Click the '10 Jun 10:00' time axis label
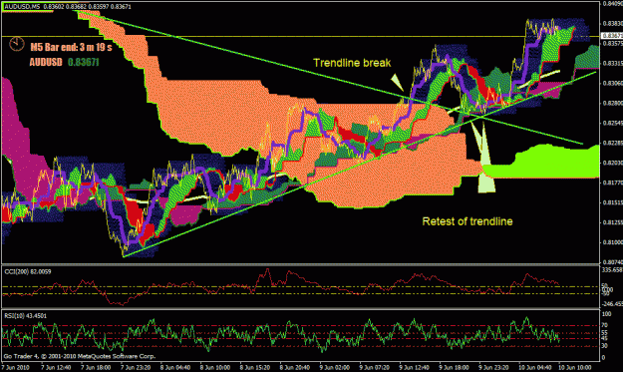 pos(575,368)
